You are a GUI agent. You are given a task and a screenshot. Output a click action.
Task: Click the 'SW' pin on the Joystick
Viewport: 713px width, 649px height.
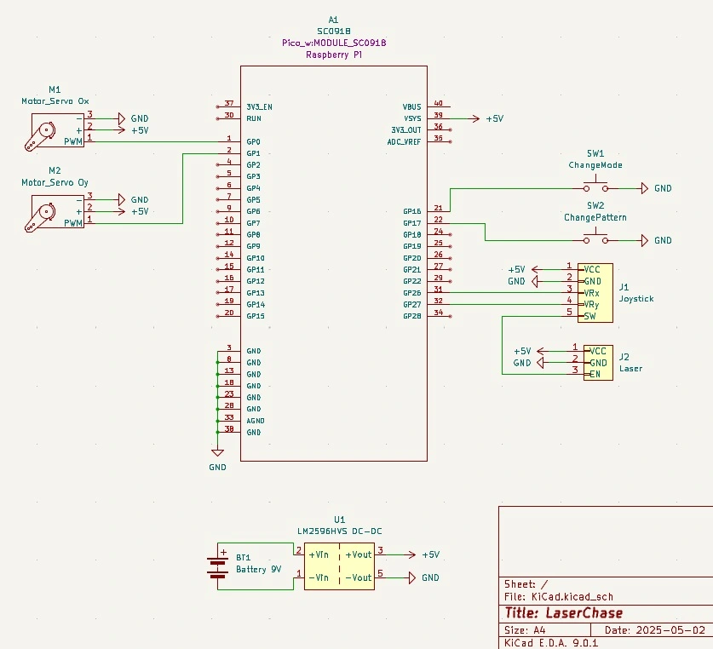(589, 317)
